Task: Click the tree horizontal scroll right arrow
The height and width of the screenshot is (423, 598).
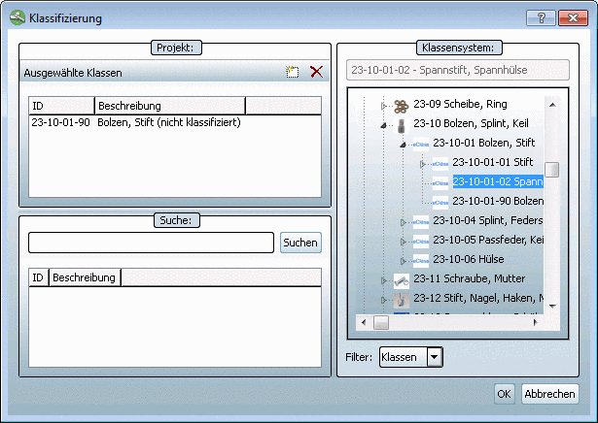Action: (x=535, y=322)
